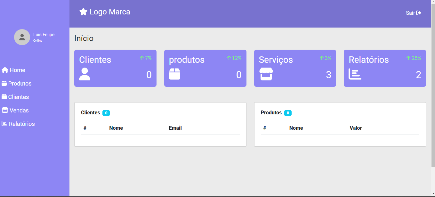Click the house icon beside Home
Viewport: 435px width, 197px height.
(x=5, y=70)
